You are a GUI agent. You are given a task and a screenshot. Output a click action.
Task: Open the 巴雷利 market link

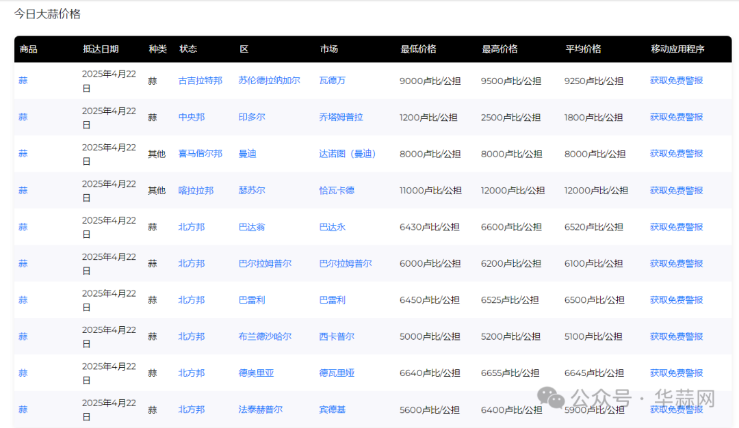pyautogui.click(x=333, y=300)
